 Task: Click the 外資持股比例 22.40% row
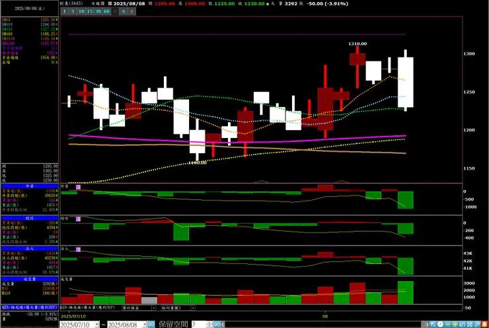(x=30, y=210)
